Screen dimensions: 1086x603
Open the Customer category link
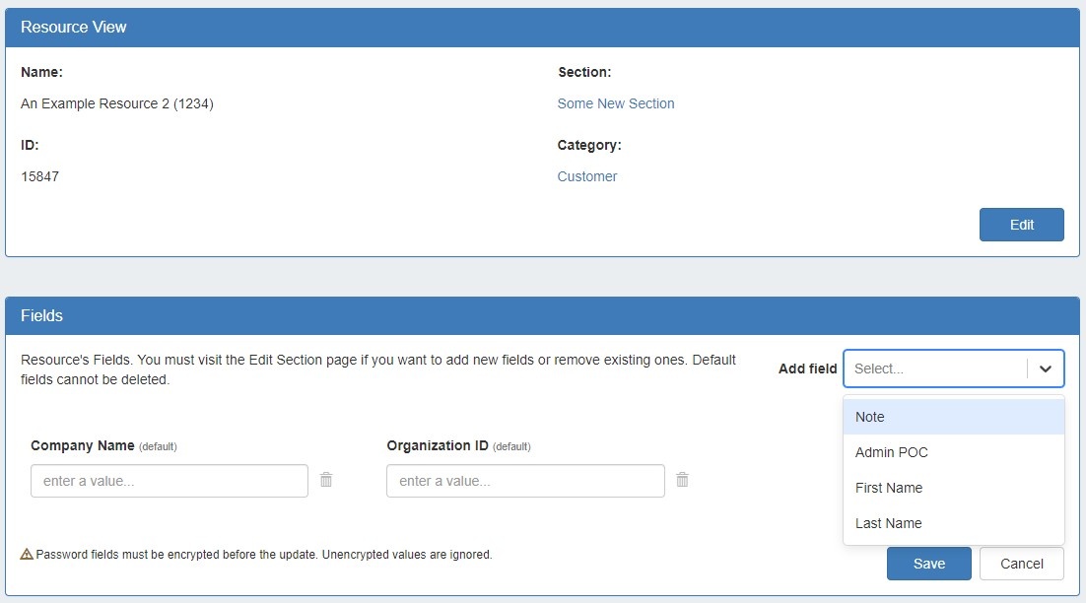(587, 176)
